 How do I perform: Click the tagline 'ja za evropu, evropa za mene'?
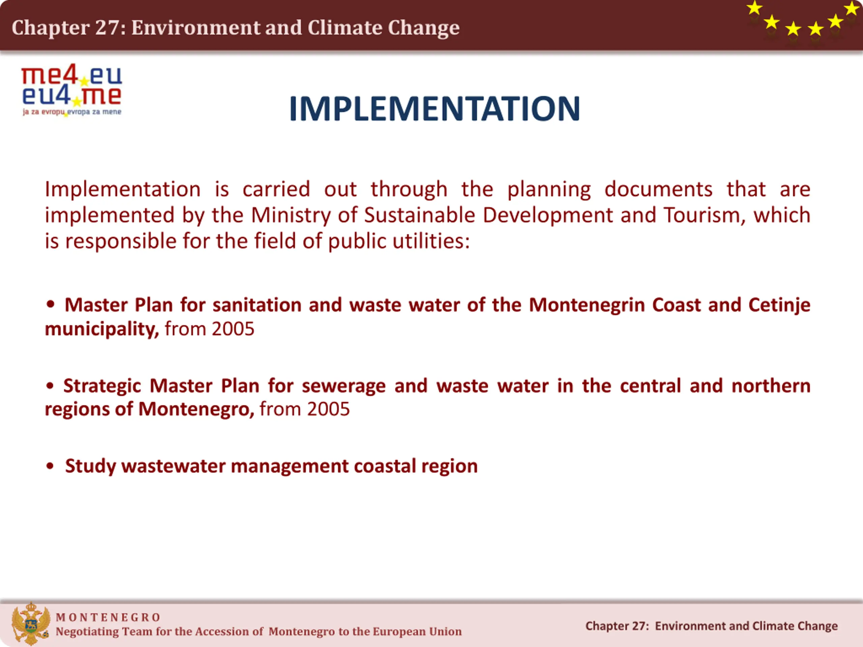pos(72,112)
